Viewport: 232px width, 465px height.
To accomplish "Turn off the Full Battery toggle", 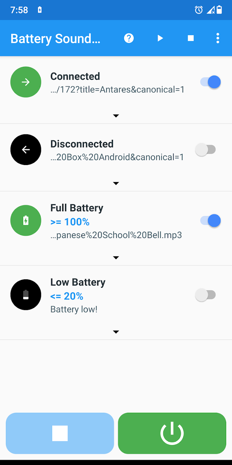I will [210, 221].
